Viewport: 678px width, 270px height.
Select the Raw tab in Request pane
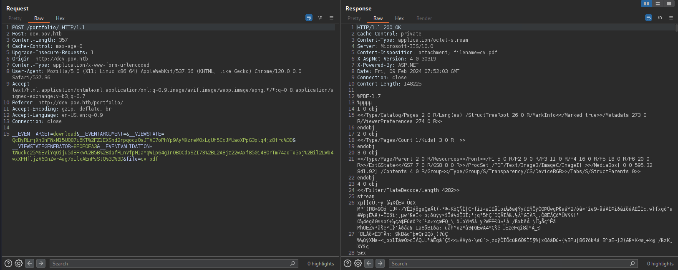[39, 18]
